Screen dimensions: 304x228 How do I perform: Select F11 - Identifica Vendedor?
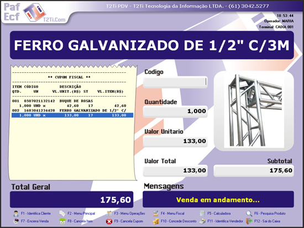tap(225, 221)
